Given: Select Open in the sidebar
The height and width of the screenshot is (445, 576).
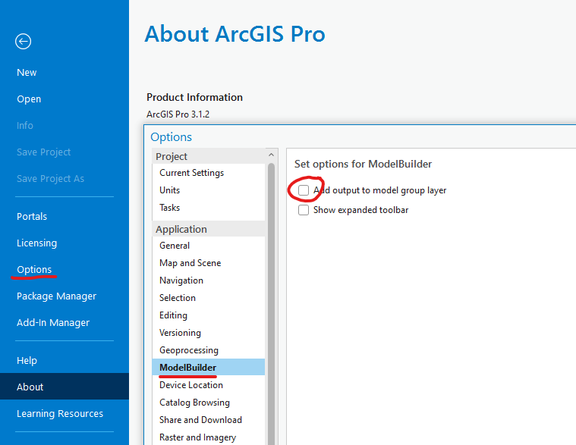Looking at the screenshot, I should click(29, 99).
